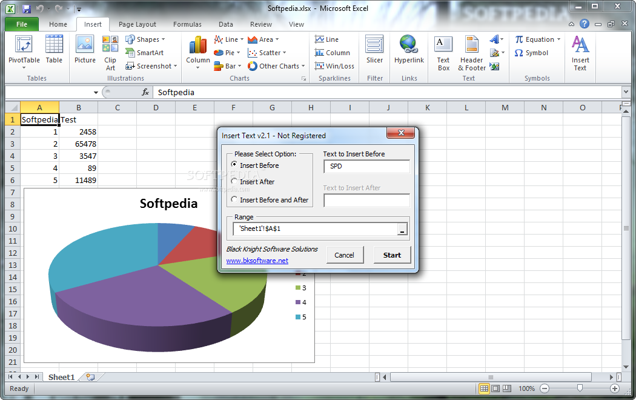Viewport: 636px width, 400px height.
Task: Save the workbook from Quick Access toolbar
Action: (x=27, y=8)
